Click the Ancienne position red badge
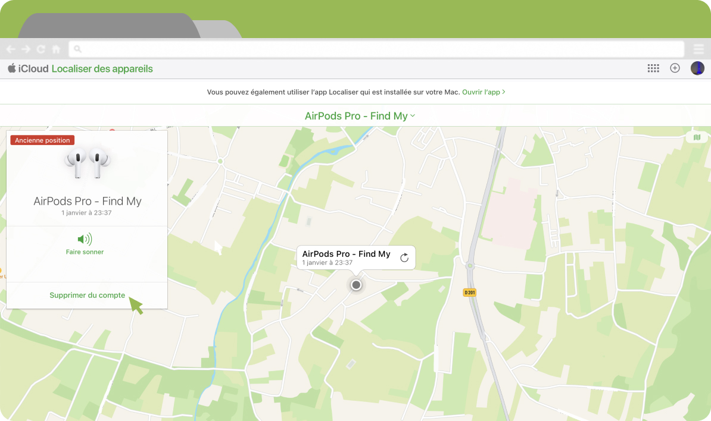The height and width of the screenshot is (421, 711). click(x=42, y=140)
